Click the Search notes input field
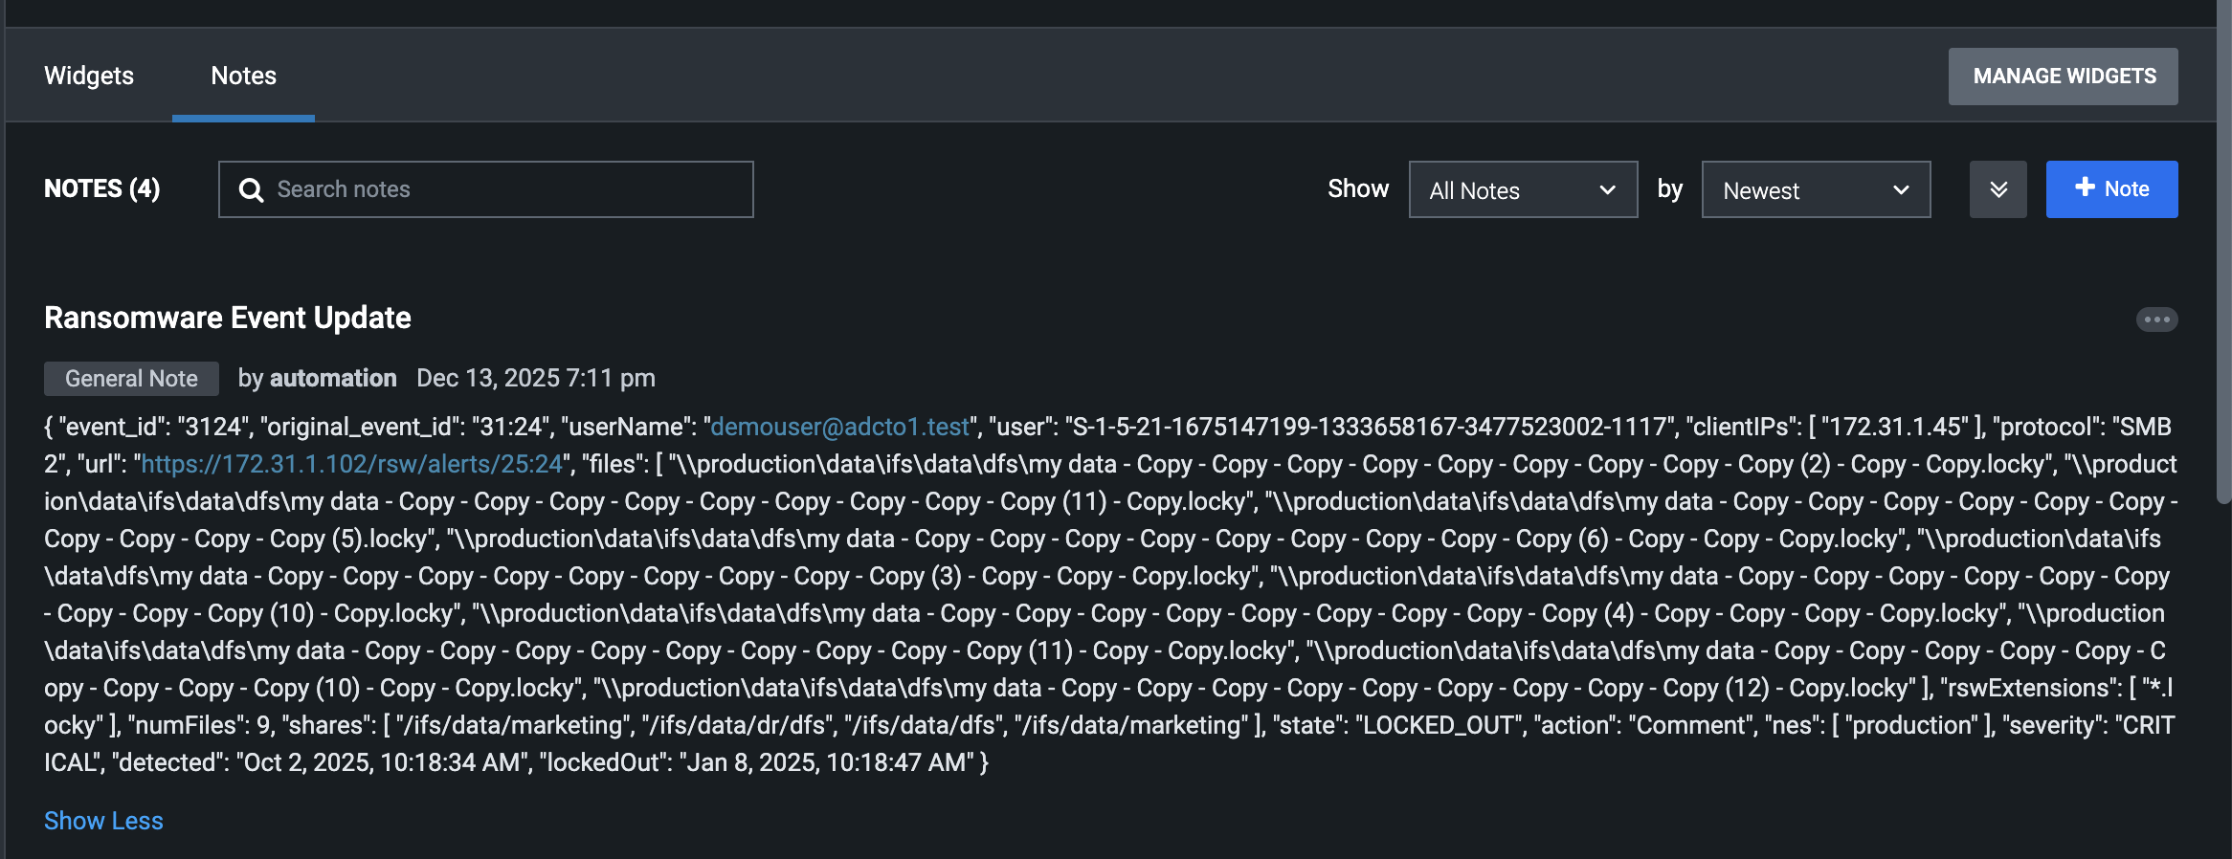 click(x=507, y=189)
